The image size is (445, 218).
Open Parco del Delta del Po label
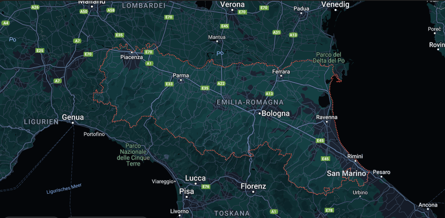pyautogui.click(x=329, y=57)
